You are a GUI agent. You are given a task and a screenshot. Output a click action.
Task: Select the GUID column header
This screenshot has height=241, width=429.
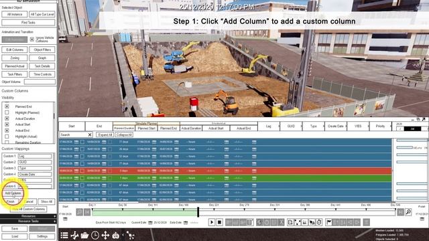click(291, 127)
